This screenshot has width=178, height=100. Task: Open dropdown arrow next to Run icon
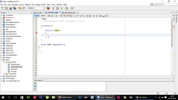[64, 8]
